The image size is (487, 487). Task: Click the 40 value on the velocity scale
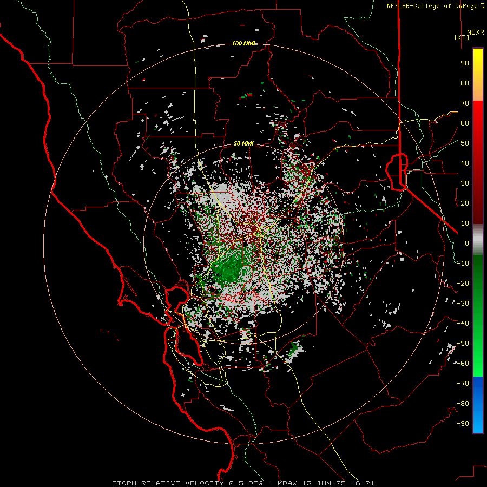pyautogui.click(x=465, y=163)
